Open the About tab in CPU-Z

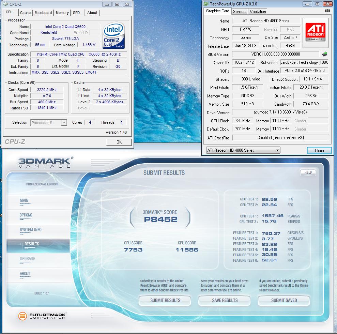pos(92,13)
